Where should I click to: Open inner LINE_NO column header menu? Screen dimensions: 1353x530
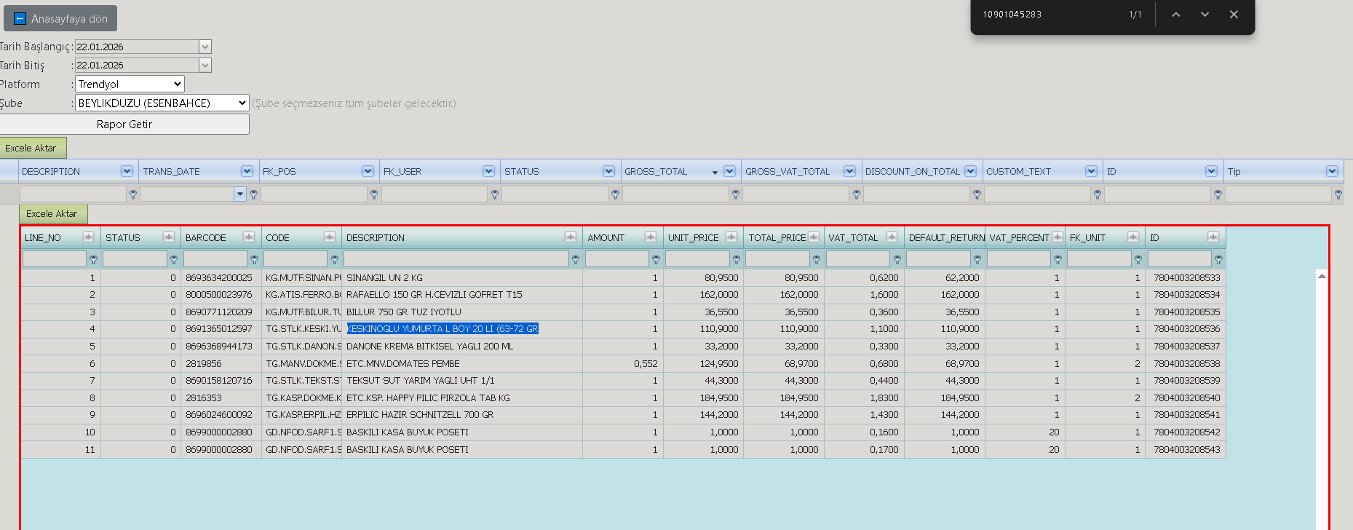88,237
